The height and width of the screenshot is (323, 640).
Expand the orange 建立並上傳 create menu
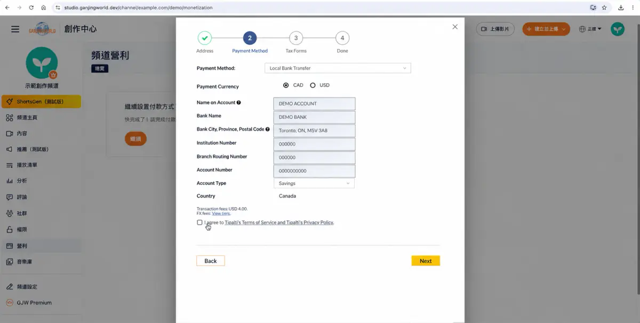[x=546, y=29]
